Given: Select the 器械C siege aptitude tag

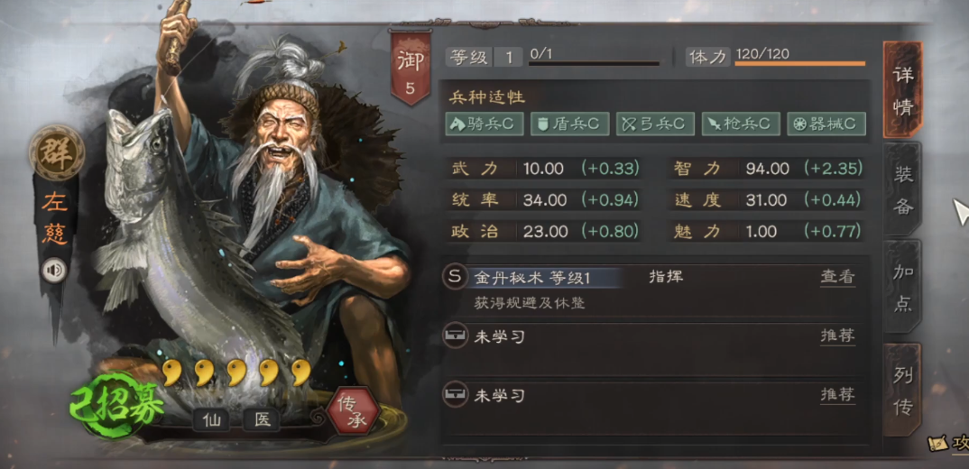Looking at the screenshot, I should [x=826, y=124].
